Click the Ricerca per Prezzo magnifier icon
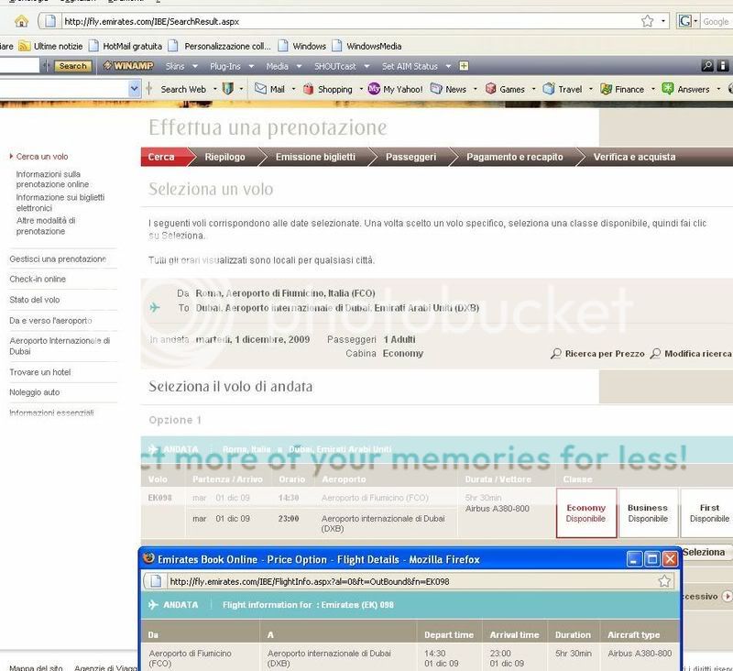 click(x=555, y=354)
